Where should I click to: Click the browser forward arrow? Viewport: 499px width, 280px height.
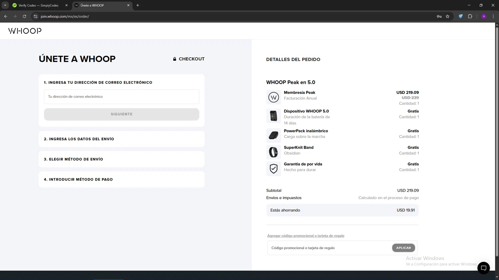coord(15,16)
